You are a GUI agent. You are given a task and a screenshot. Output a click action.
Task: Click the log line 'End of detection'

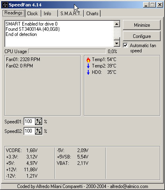[x=21, y=34]
